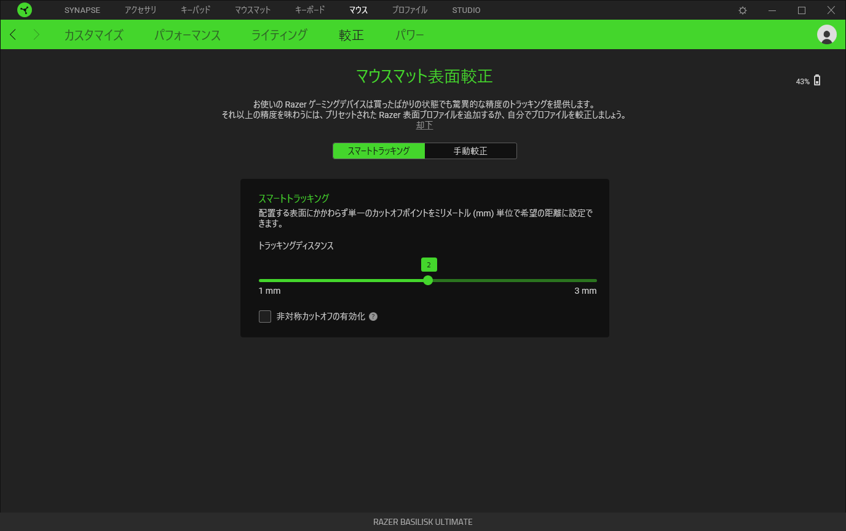Click the Razer logo icon

25,10
